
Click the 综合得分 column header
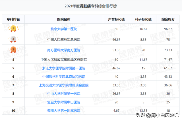(168, 19)
